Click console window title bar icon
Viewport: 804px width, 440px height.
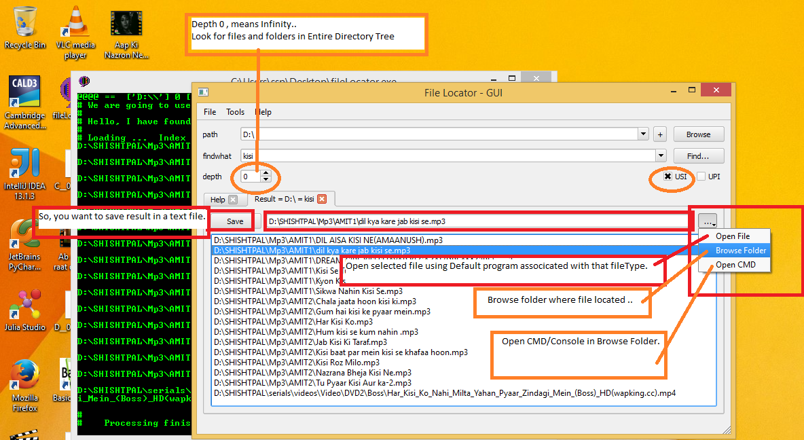(84, 81)
